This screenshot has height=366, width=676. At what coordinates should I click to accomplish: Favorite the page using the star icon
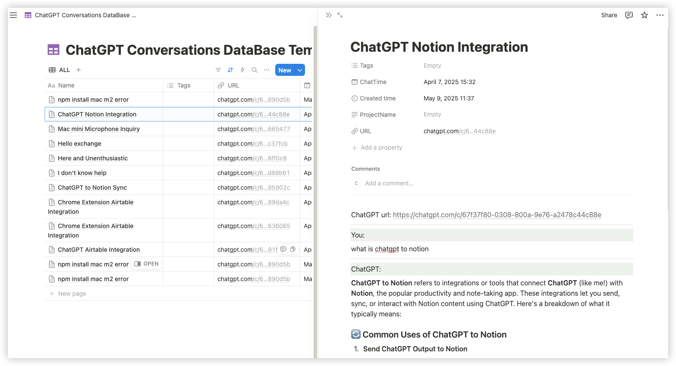[644, 15]
